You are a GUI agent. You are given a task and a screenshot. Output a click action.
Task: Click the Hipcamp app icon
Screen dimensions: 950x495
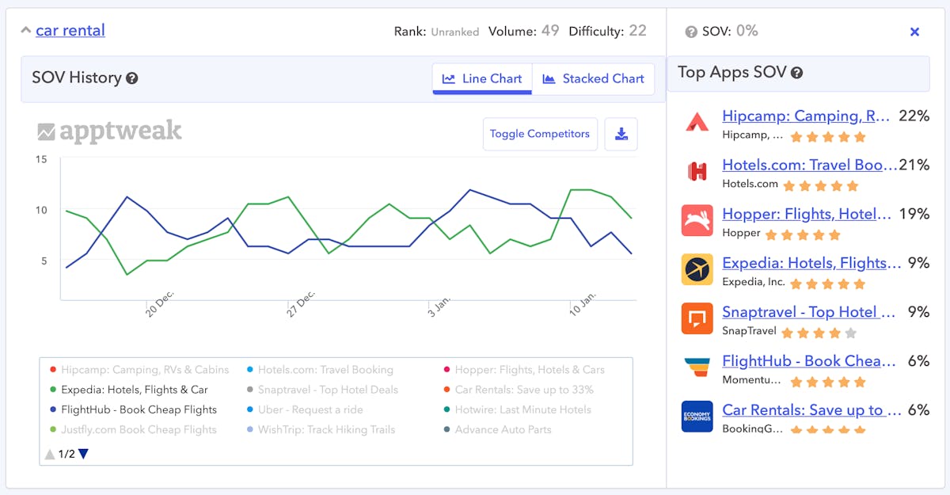pos(697,123)
